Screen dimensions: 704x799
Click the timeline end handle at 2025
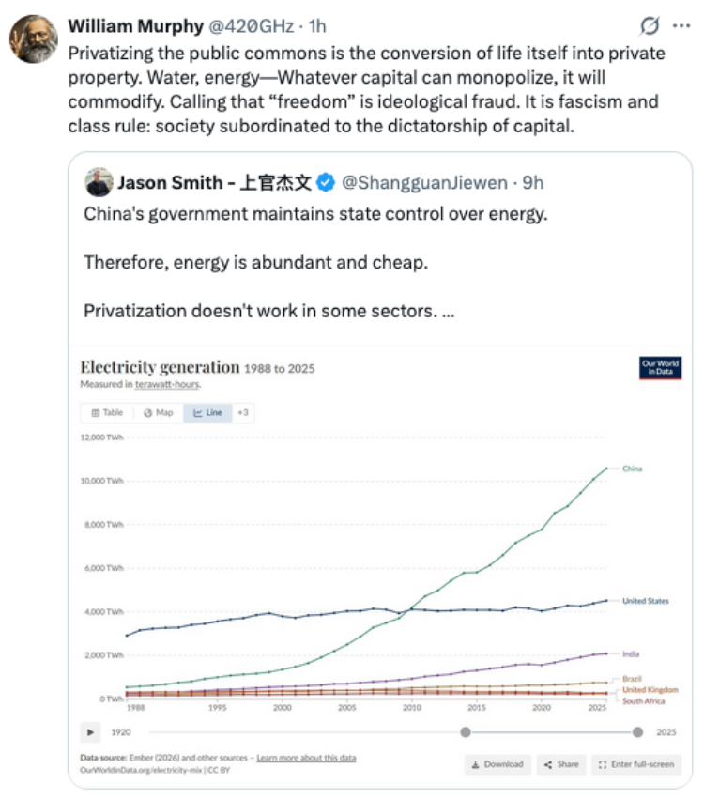pyautogui.click(x=637, y=732)
